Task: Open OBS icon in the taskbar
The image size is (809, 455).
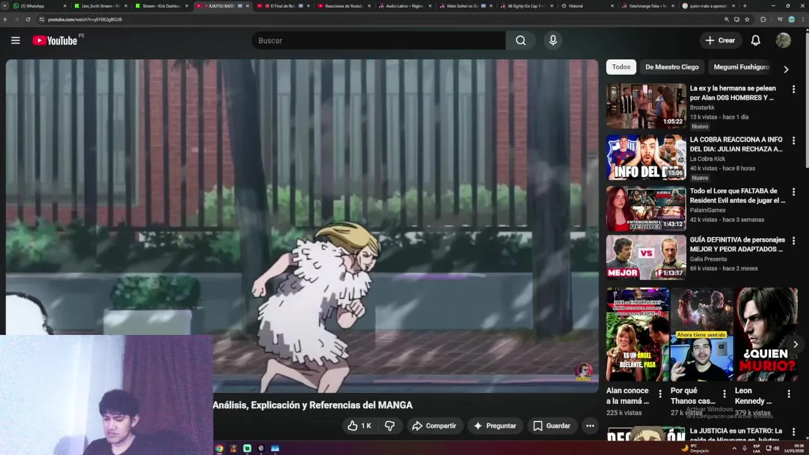Action: 261,449
